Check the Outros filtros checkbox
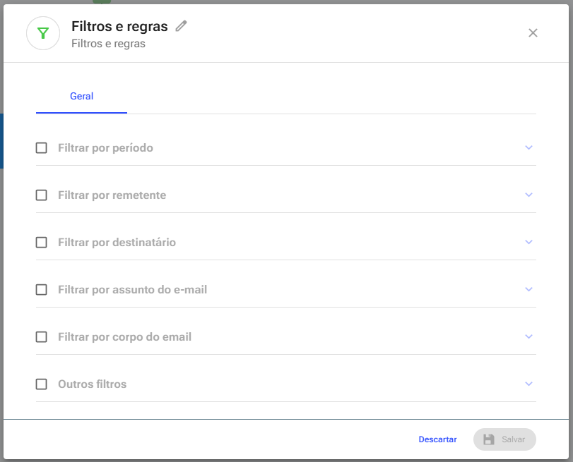The height and width of the screenshot is (462, 573). pos(41,384)
